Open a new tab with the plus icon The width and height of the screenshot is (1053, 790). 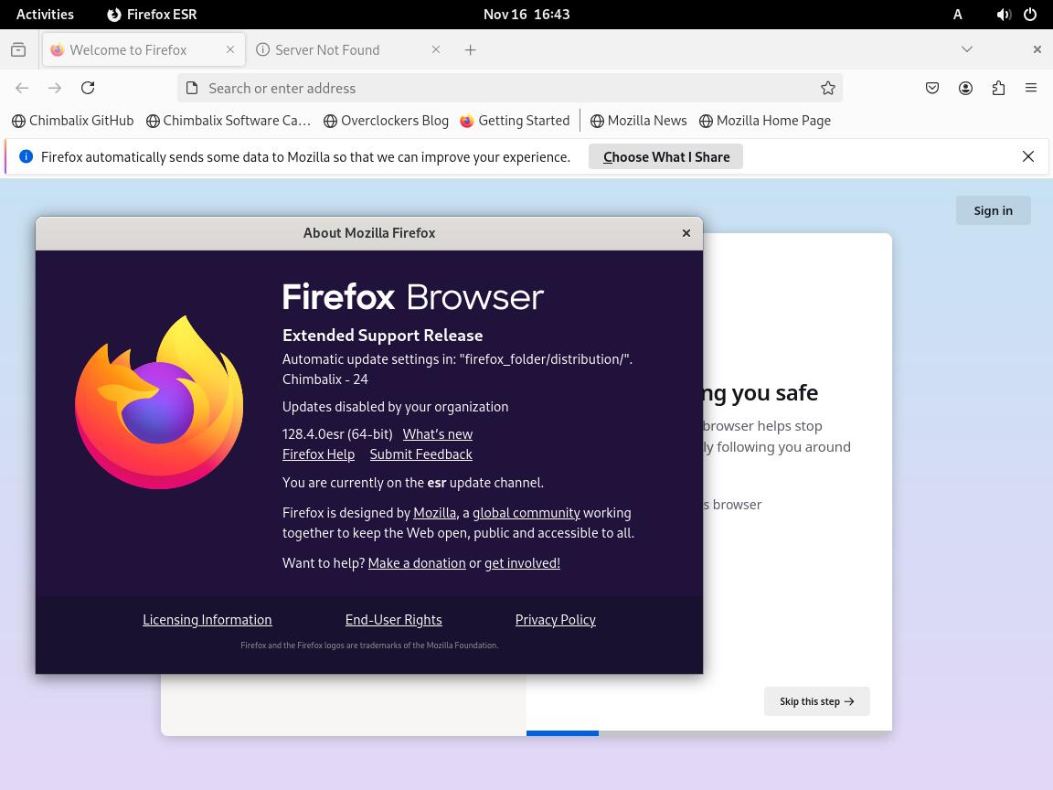[470, 49]
